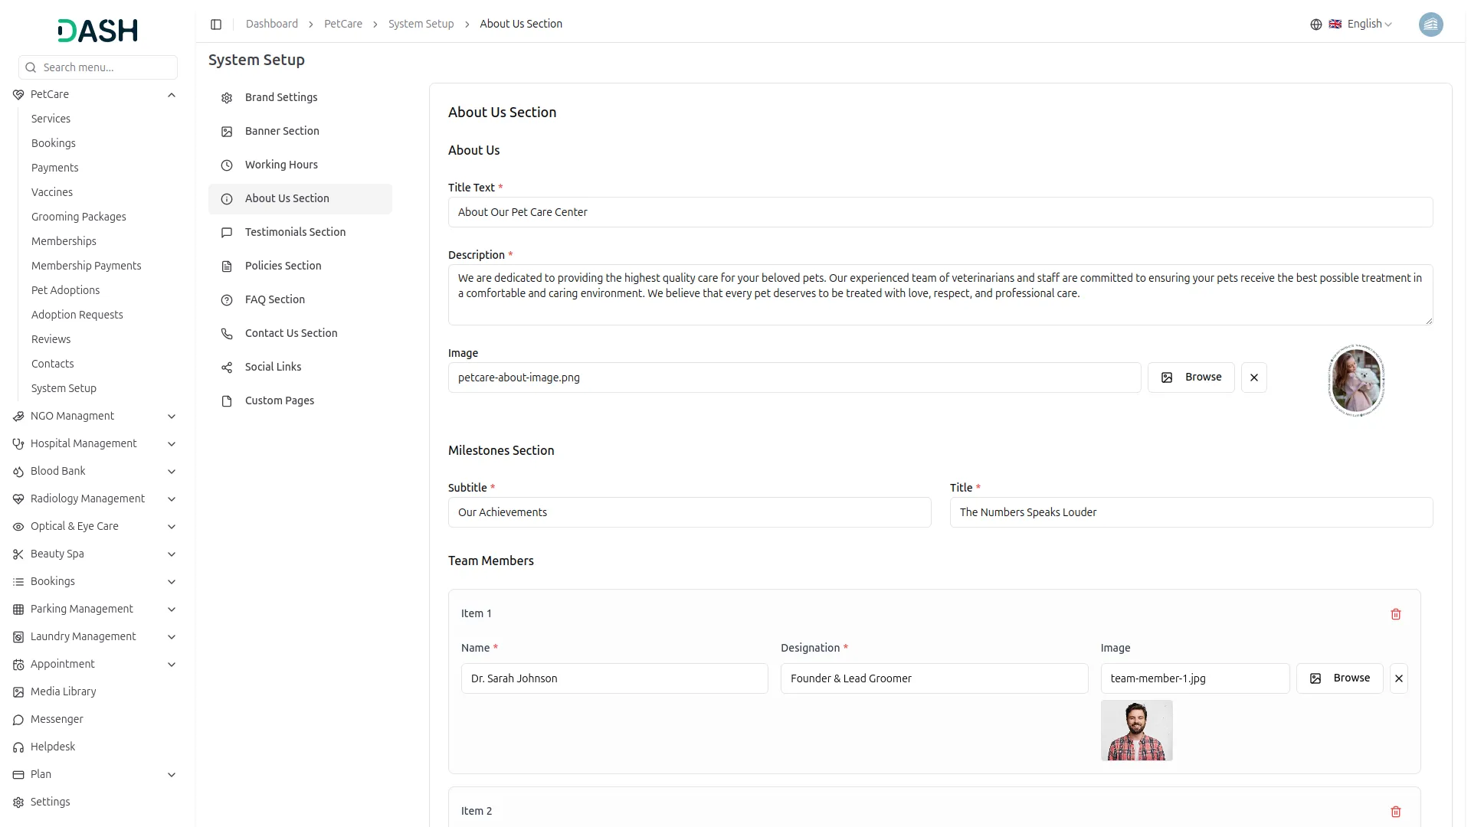Screen dimensions: 1471x827
Task: Toggle the sidebar panel icon
Action: [x=216, y=25]
